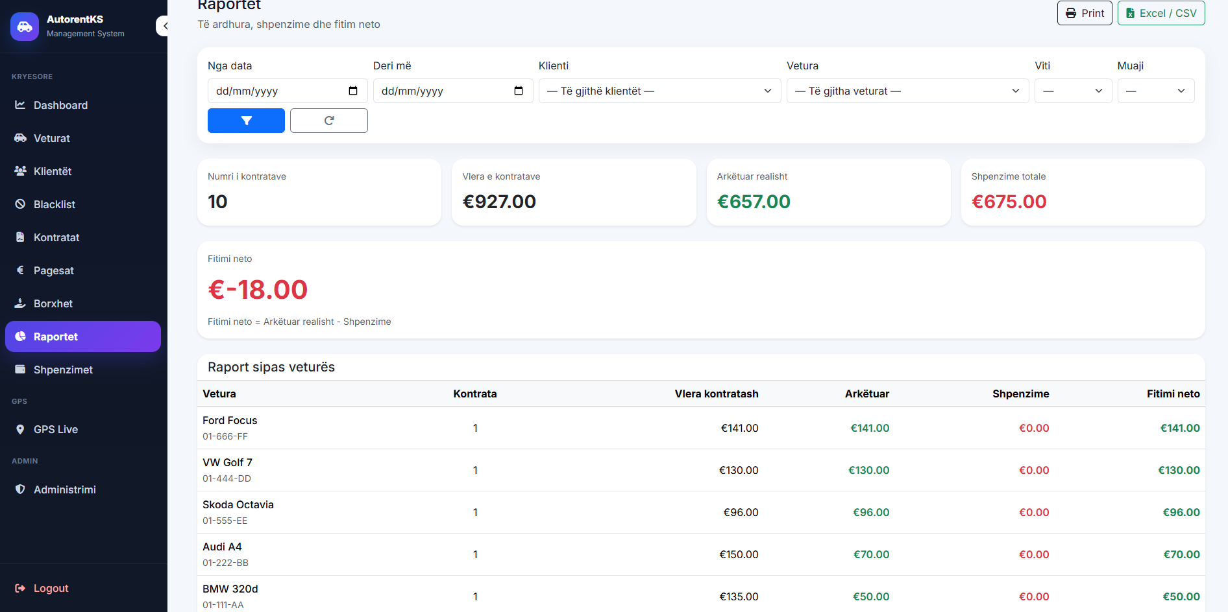
Task: Click the Dashboard chart icon
Action: 20,105
